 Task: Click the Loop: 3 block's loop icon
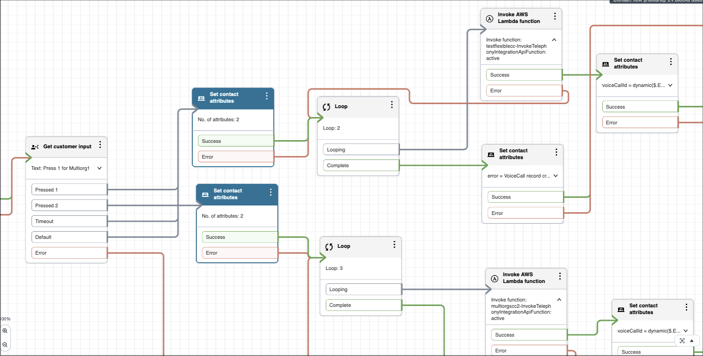click(x=329, y=246)
